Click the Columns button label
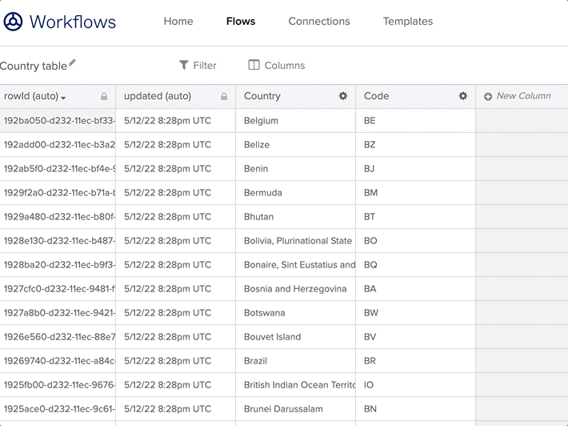The image size is (568, 426). (284, 66)
